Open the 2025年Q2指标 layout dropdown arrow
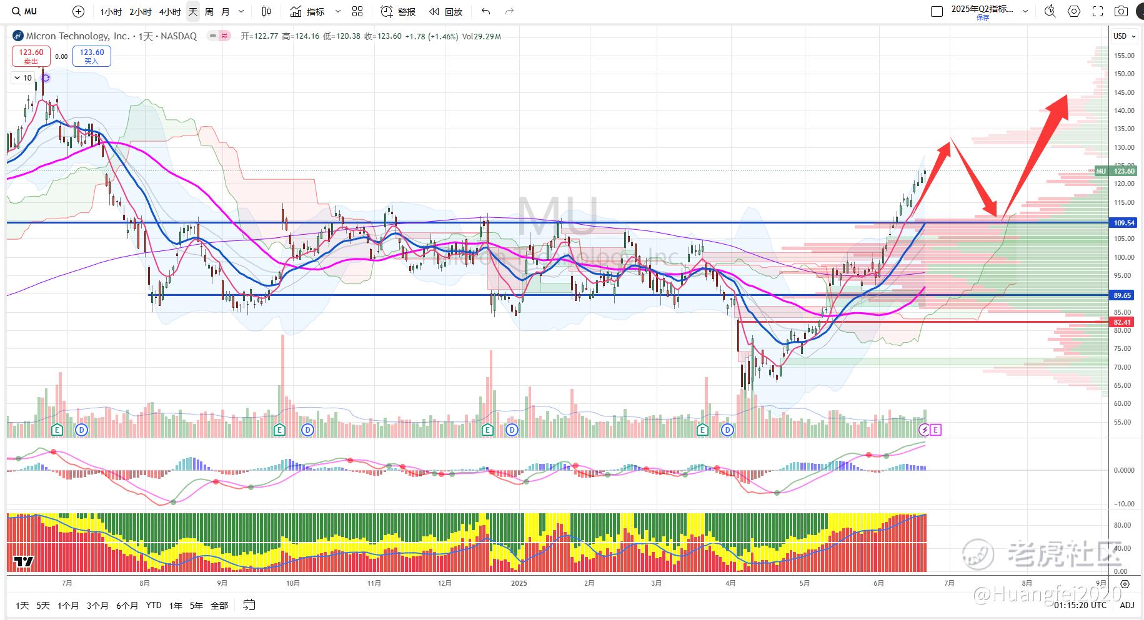This screenshot has width=1144, height=620. [x=1025, y=11]
